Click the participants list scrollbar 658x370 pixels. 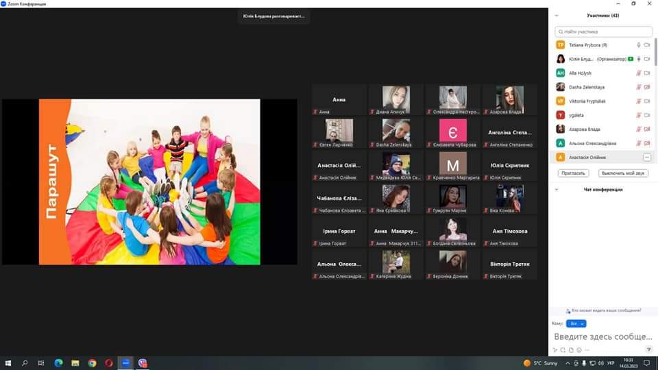pos(655,69)
